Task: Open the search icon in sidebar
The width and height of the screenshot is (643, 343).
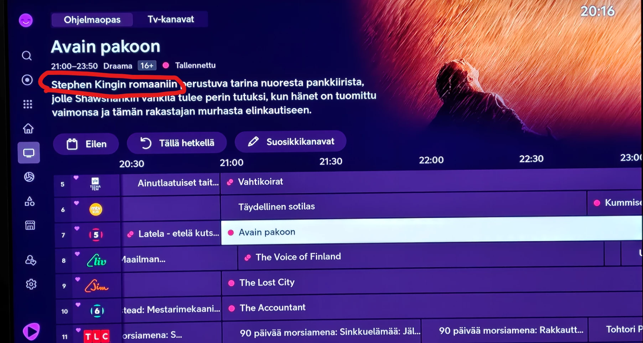Action: (27, 56)
